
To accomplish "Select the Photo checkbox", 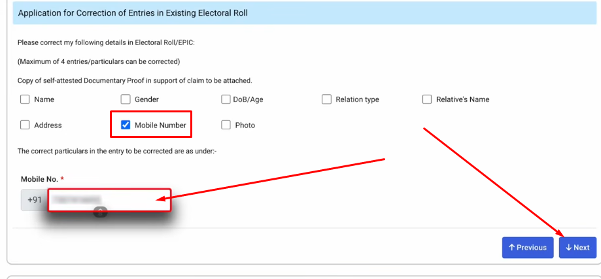I will coord(226,125).
